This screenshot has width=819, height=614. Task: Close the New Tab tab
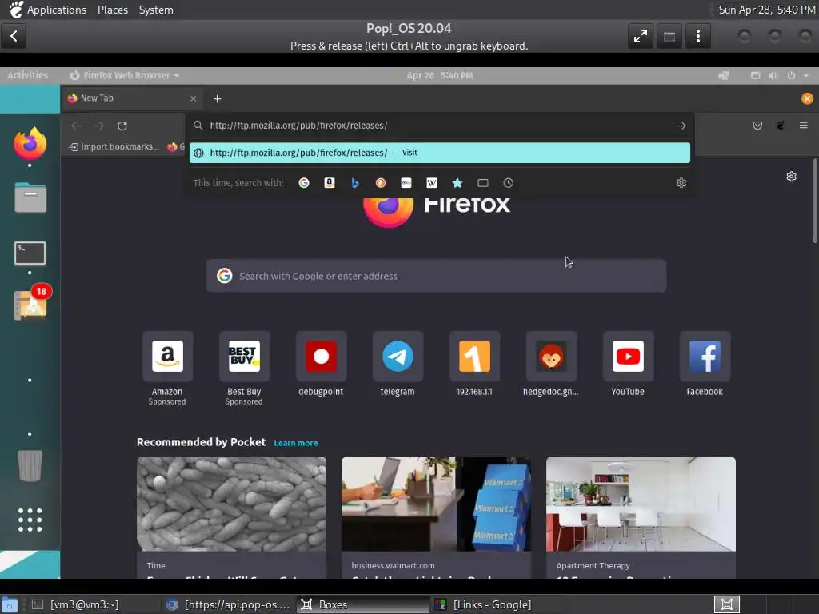194,98
